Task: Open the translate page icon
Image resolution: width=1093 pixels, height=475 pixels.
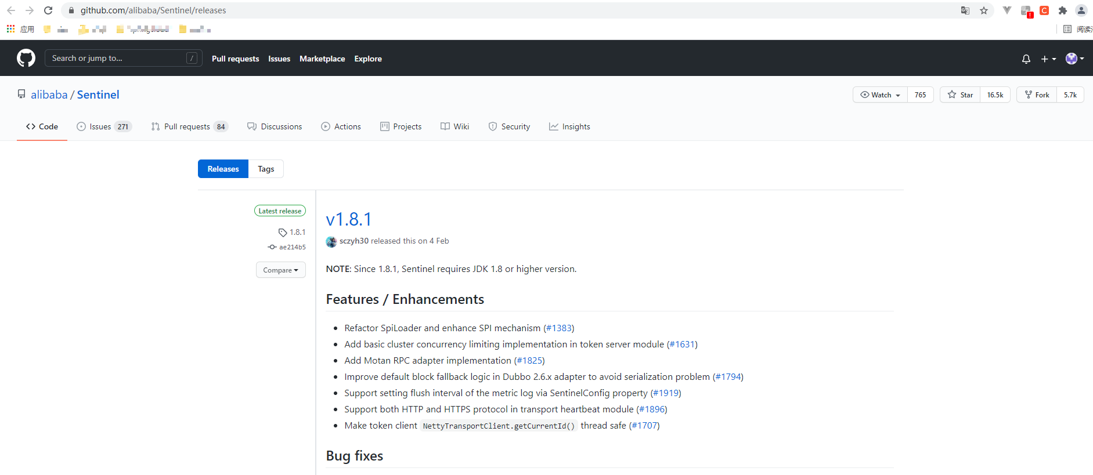Action: 965,10
